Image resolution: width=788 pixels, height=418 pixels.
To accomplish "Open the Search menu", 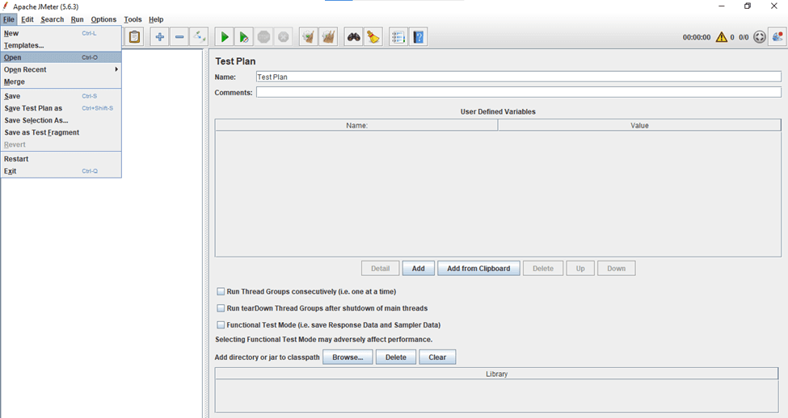I will pyautogui.click(x=53, y=19).
